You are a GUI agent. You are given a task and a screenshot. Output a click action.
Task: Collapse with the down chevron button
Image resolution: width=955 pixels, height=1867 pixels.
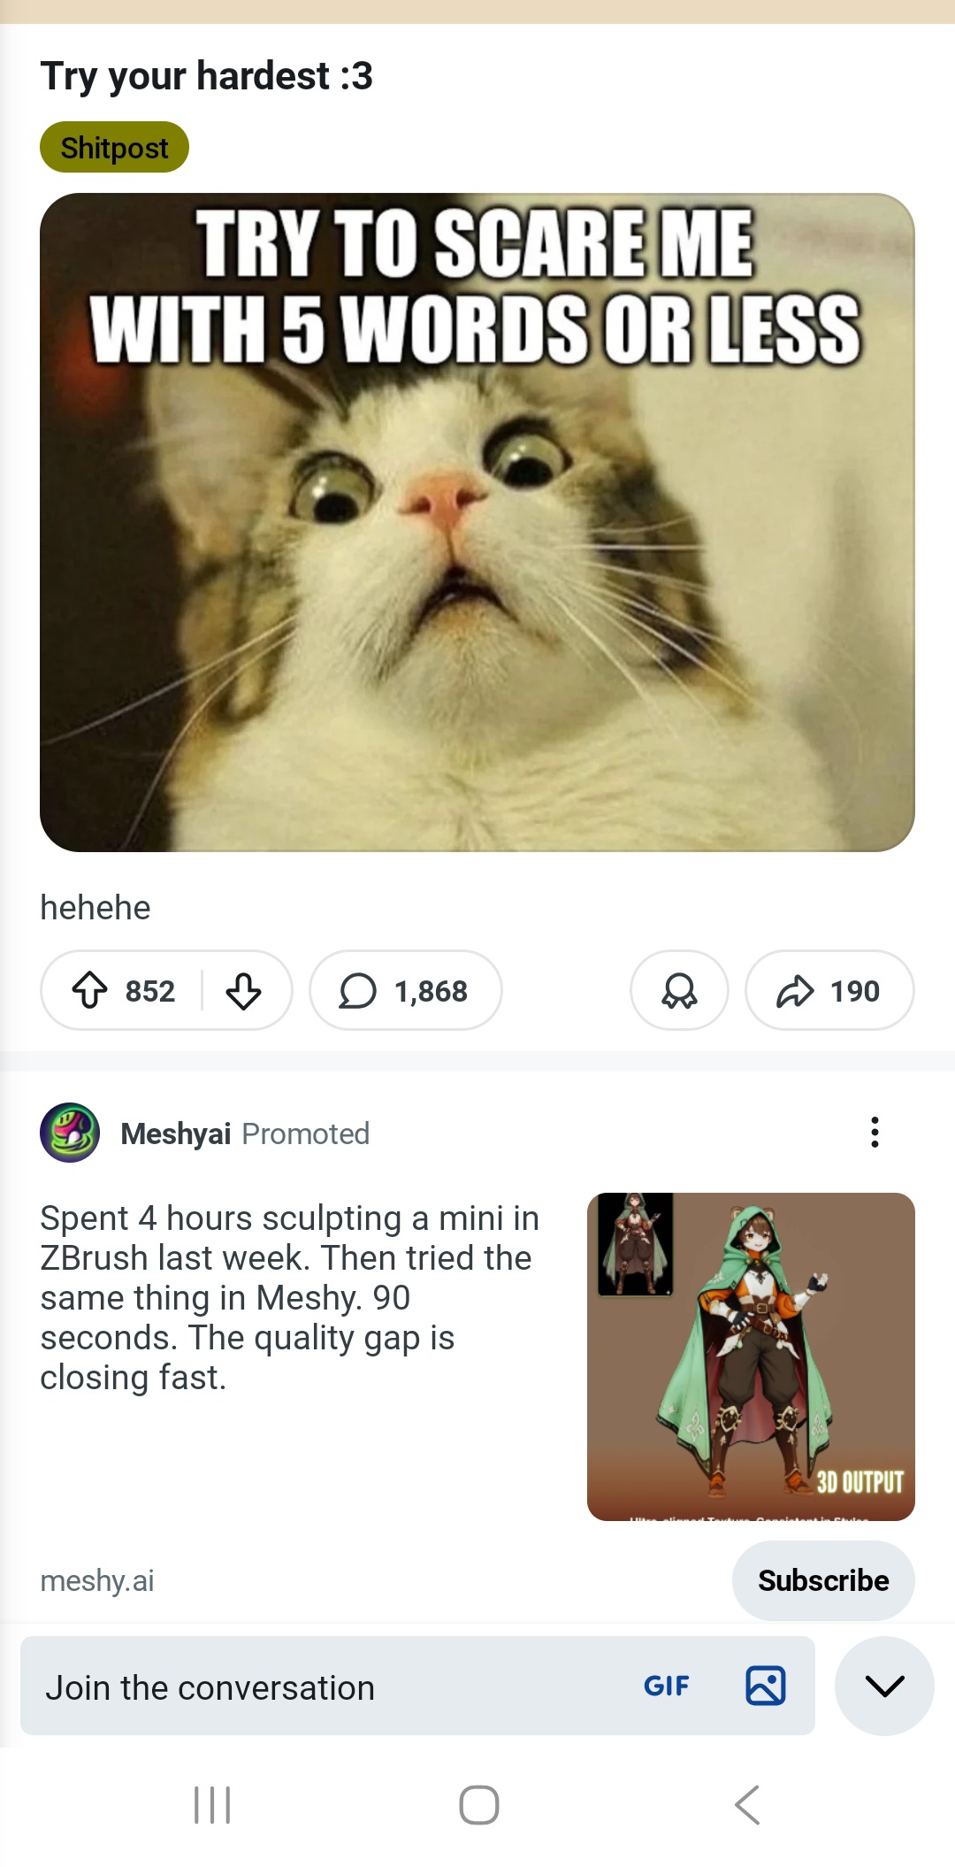tap(884, 1686)
